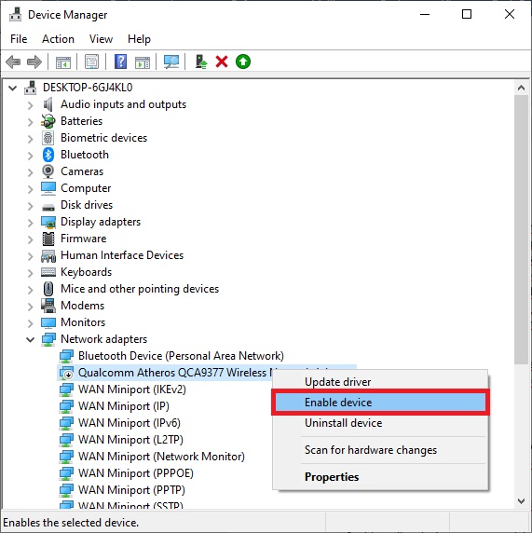Click the red X Uninstall device icon
This screenshot has height=533, width=532.
point(222,61)
